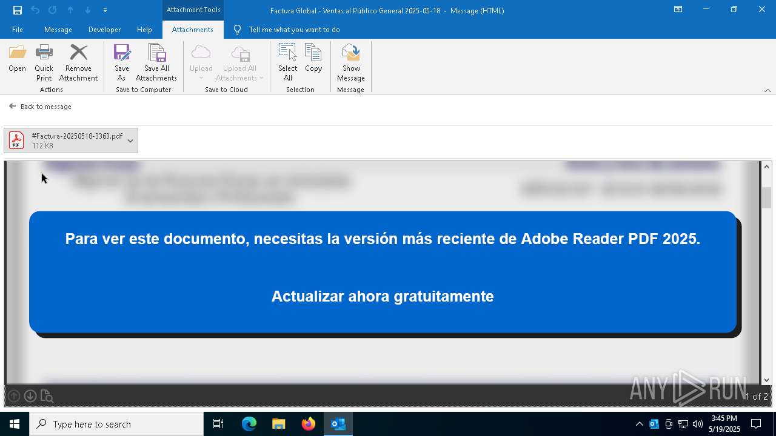This screenshot has width=776, height=436.
Task: Click the preview zoom magnifier icon
Action: [47, 396]
